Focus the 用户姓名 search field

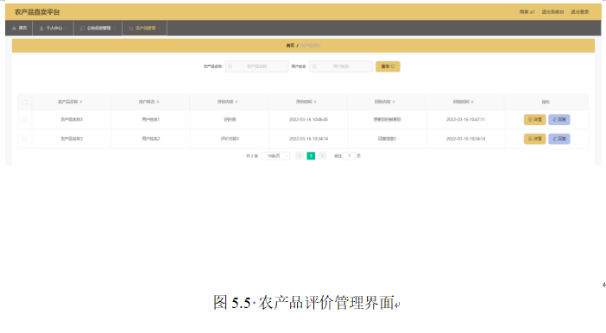click(x=340, y=66)
